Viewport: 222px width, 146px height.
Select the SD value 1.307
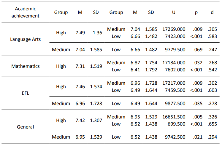click(x=96, y=120)
